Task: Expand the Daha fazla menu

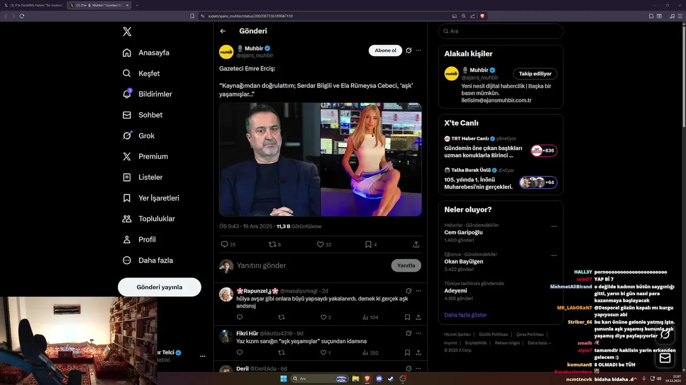Action: pyautogui.click(x=147, y=260)
